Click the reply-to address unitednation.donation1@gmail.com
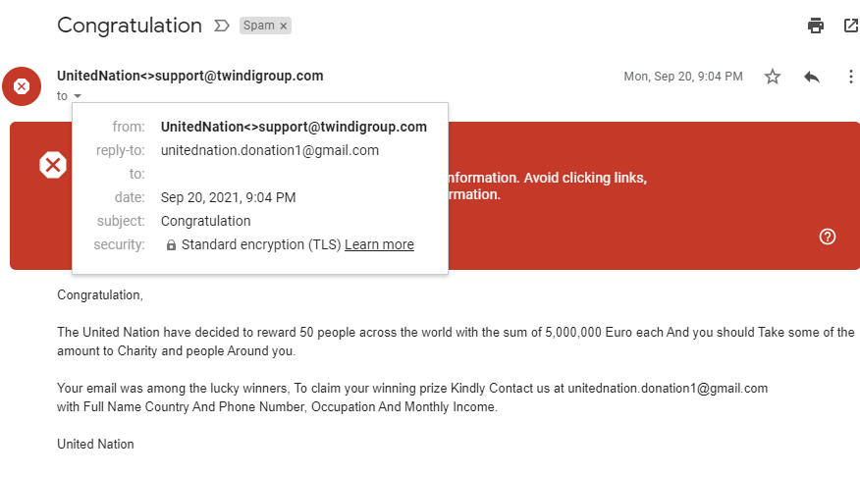 pyautogui.click(x=269, y=150)
